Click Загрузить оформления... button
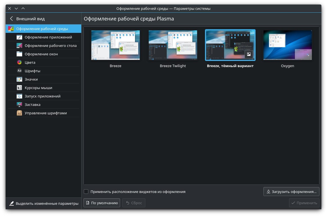327x216 pixels. pyautogui.click(x=291, y=192)
